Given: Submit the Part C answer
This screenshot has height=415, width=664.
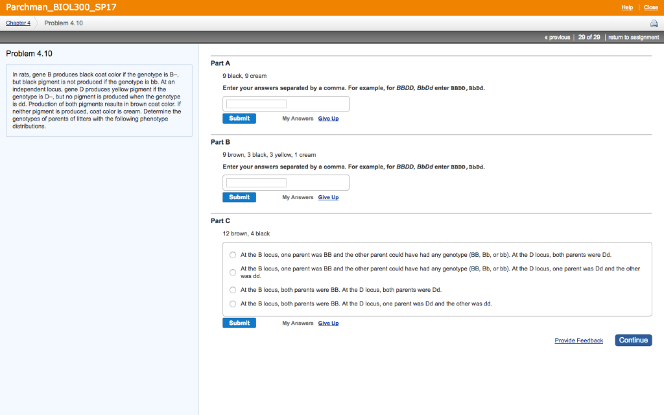Looking at the screenshot, I should [x=239, y=323].
